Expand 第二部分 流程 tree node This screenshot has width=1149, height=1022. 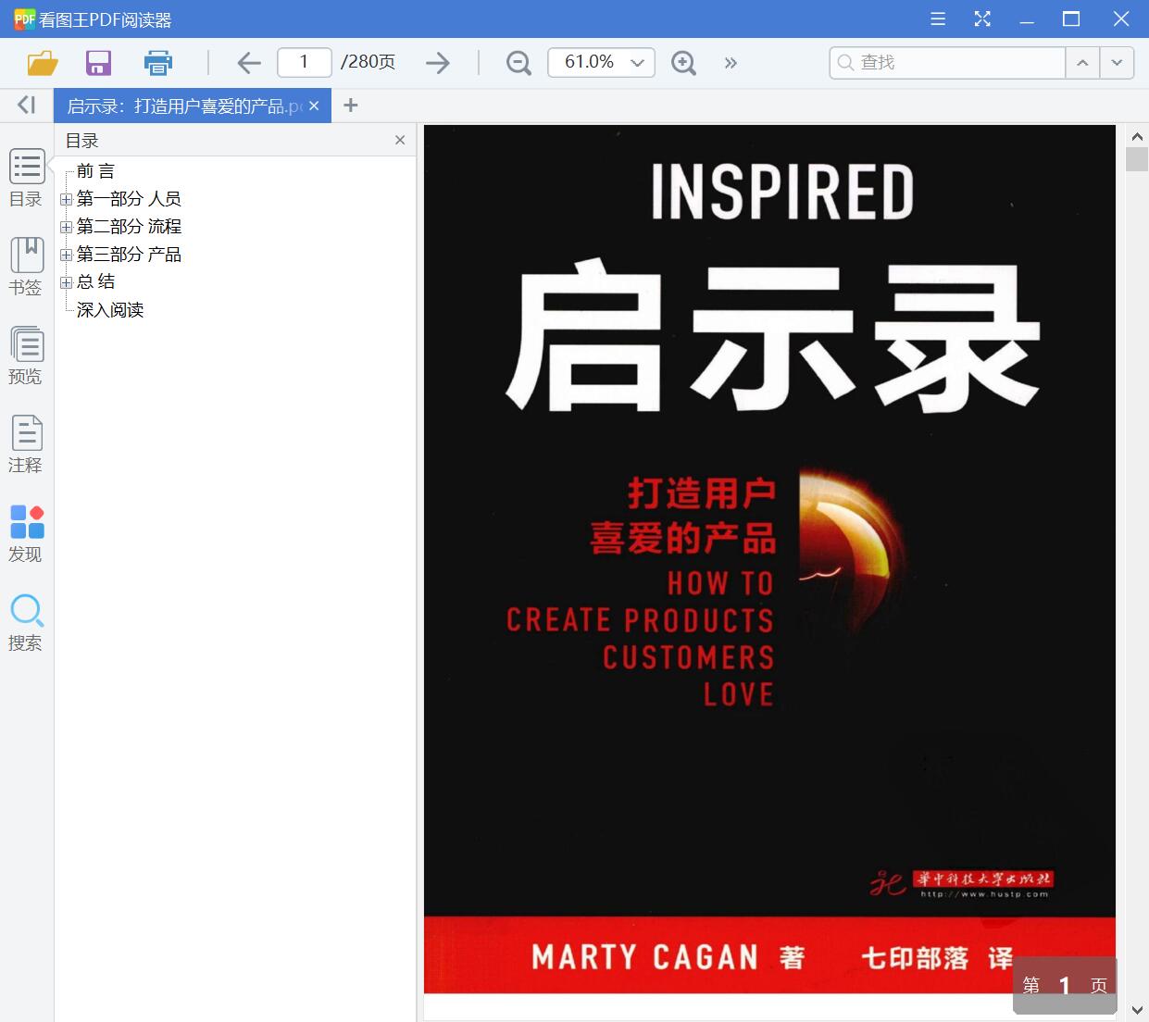coord(66,227)
